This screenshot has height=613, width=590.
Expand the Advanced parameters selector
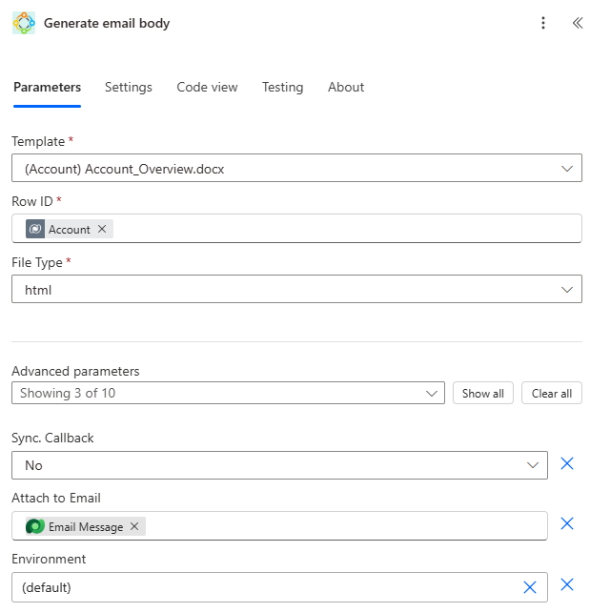point(433,393)
